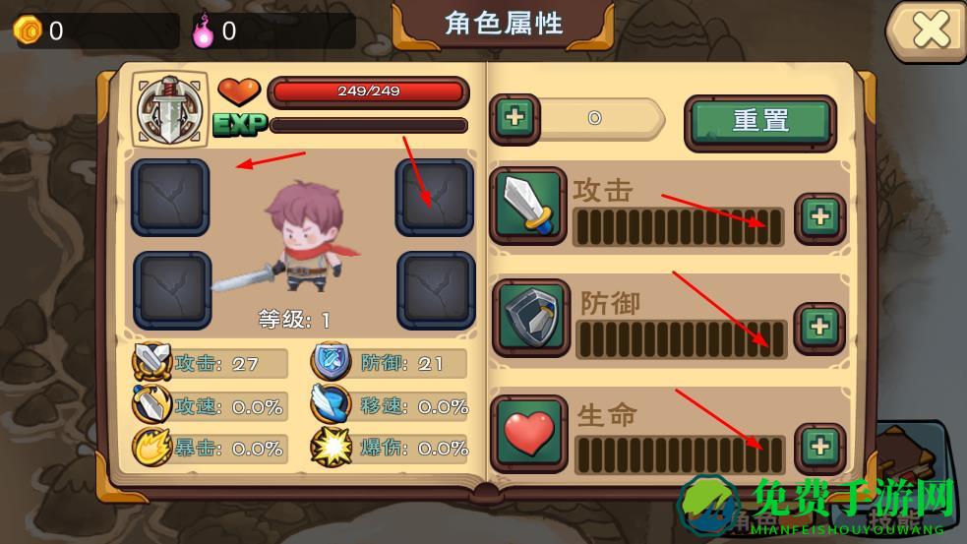Click the green 重置 reset button
Screen dimensions: 967x544
pos(760,122)
